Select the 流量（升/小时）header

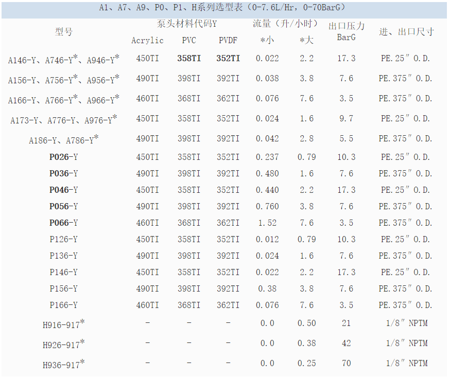(x=284, y=24)
